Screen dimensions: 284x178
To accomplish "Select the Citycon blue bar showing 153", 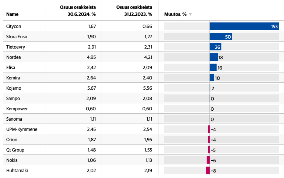I will (x=244, y=26).
